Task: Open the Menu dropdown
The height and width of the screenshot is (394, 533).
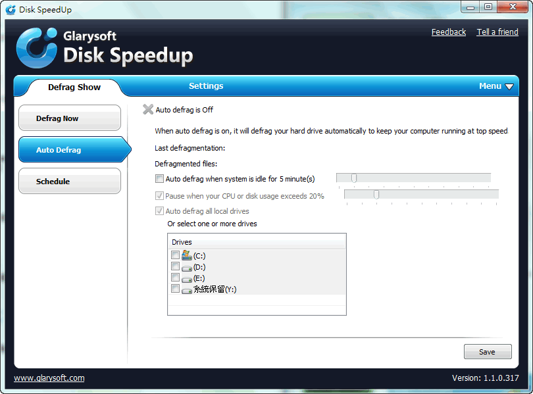Action: (x=496, y=86)
